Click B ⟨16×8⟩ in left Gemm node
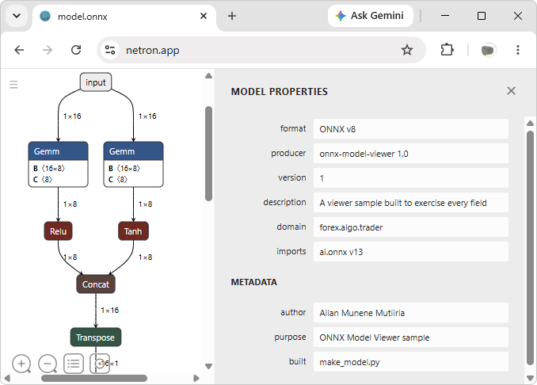The height and width of the screenshot is (385, 537). [49, 169]
